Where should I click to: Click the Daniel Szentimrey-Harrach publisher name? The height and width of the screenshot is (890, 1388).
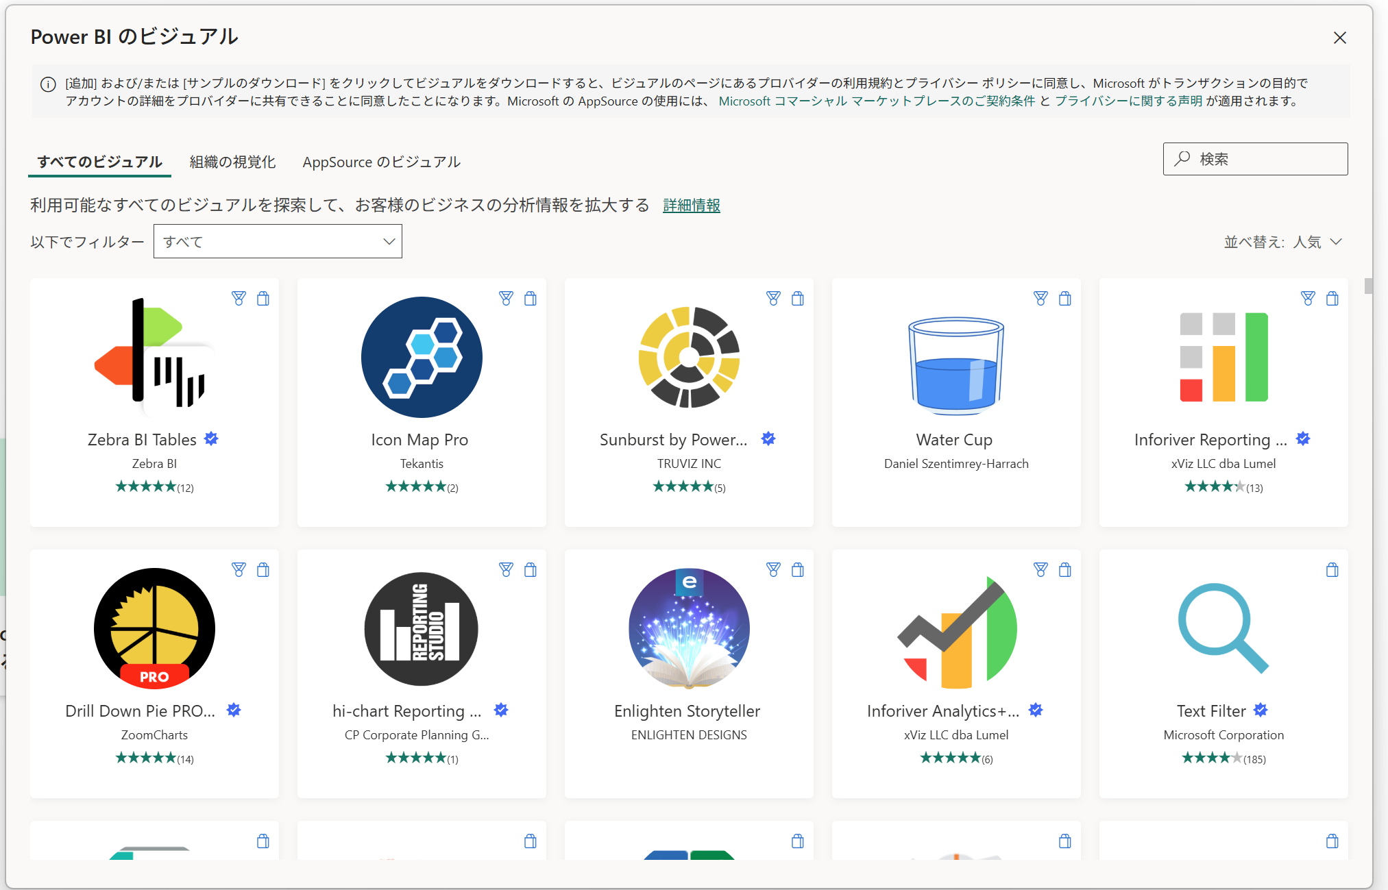pos(956,463)
